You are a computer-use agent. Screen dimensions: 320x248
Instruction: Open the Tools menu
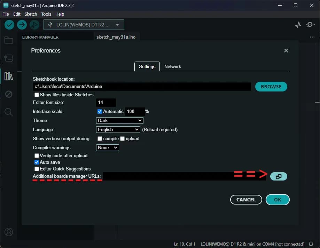click(x=46, y=14)
